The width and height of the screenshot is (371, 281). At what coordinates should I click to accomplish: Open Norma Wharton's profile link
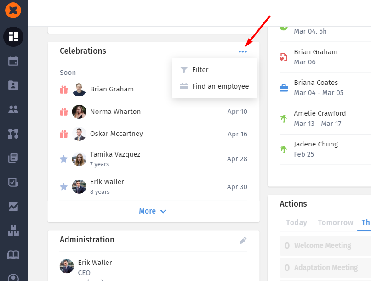(x=115, y=112)
